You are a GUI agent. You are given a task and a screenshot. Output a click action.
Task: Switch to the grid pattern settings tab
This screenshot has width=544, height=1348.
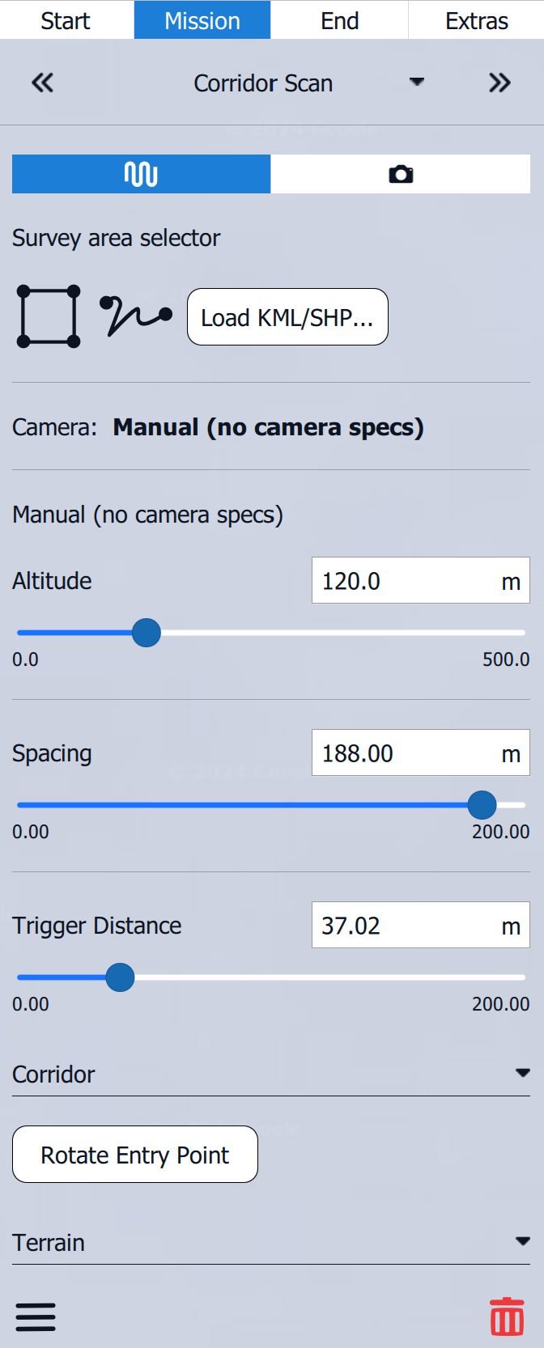(141, 174)
